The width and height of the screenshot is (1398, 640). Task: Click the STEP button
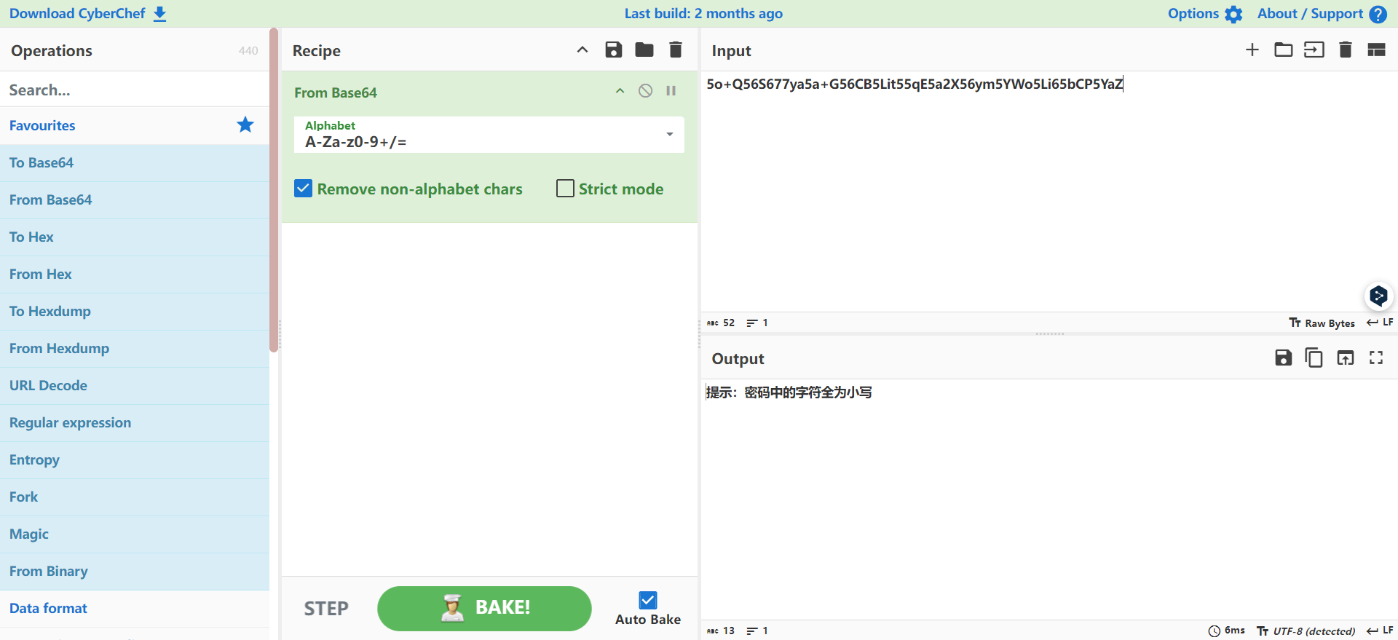point(326,608)
